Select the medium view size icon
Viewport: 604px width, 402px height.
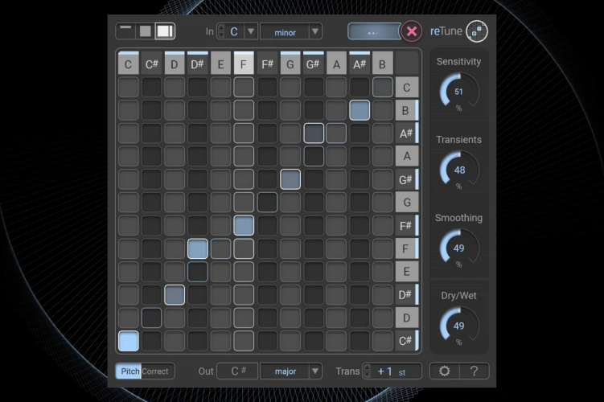[x=145, y=31]
